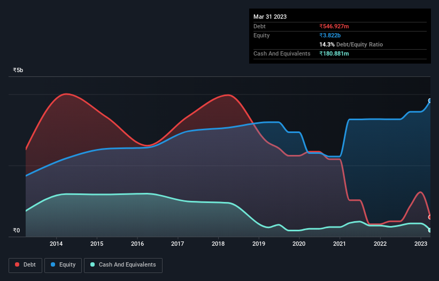
Task: Click the 14.3% Debt/Equity Ratio text
Action: click(351, 44)
